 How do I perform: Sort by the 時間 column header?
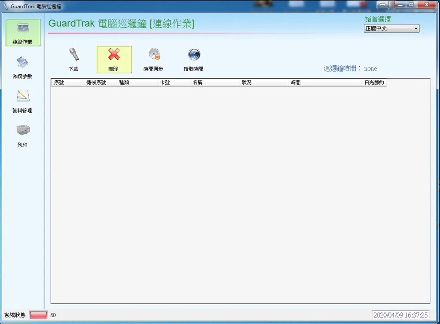325,83
